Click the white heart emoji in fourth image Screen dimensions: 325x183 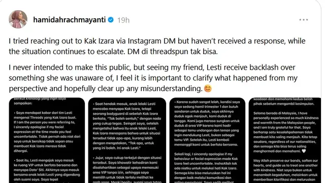pyautogui.click(x=304, y=151)
